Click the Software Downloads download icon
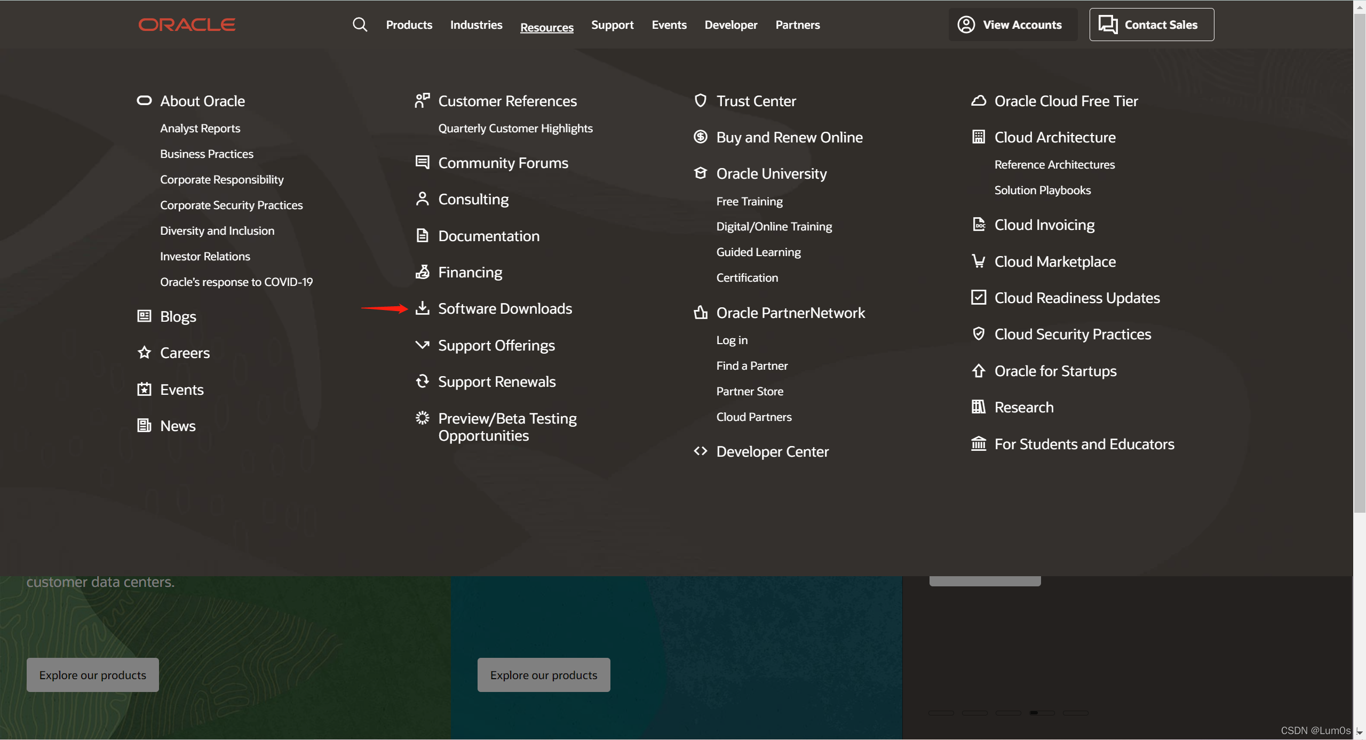Viewport: 1366px width, 740px height. coord(422,308)
